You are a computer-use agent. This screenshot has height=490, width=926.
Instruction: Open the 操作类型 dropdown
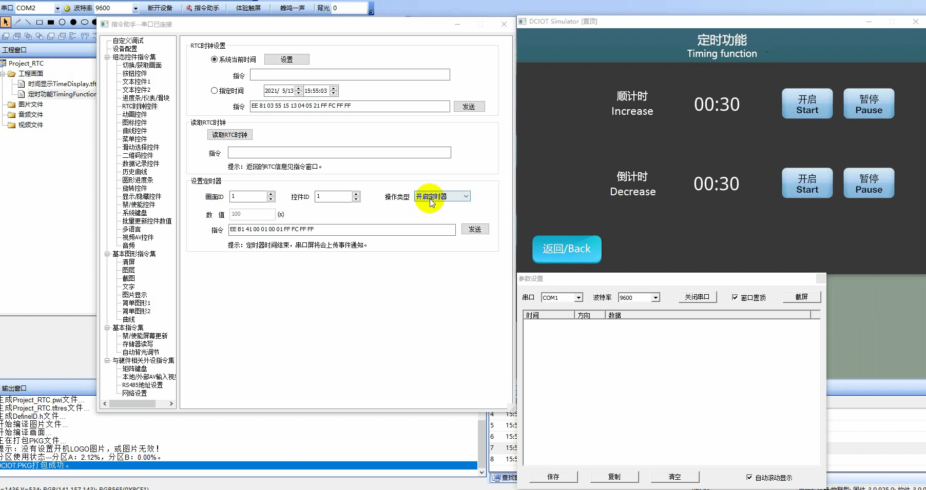(442, 196)
